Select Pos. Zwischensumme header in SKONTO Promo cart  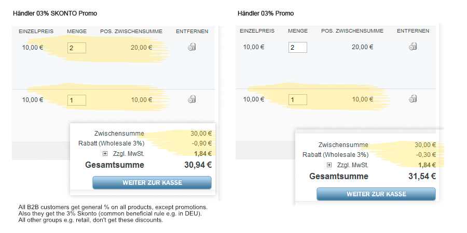tap(131, 32)
